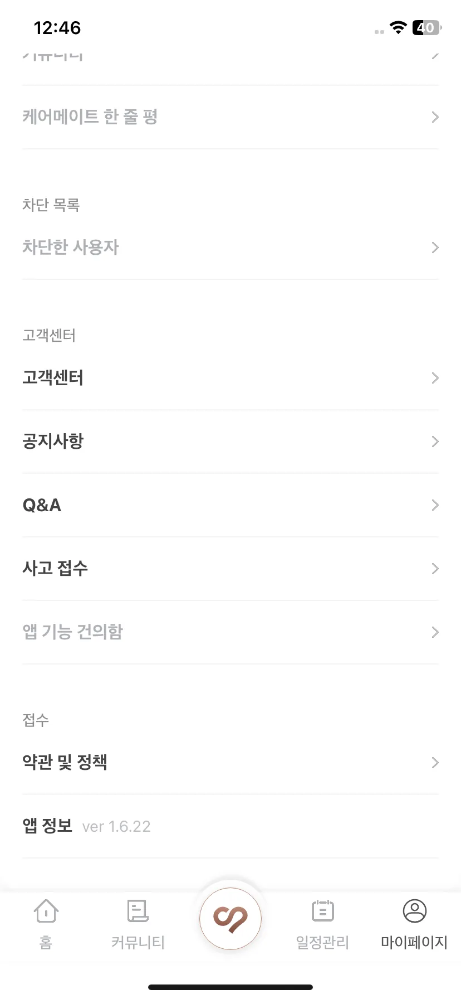Tap the center Caremate logo button
The image size is (461, 999).
point(230,918)
